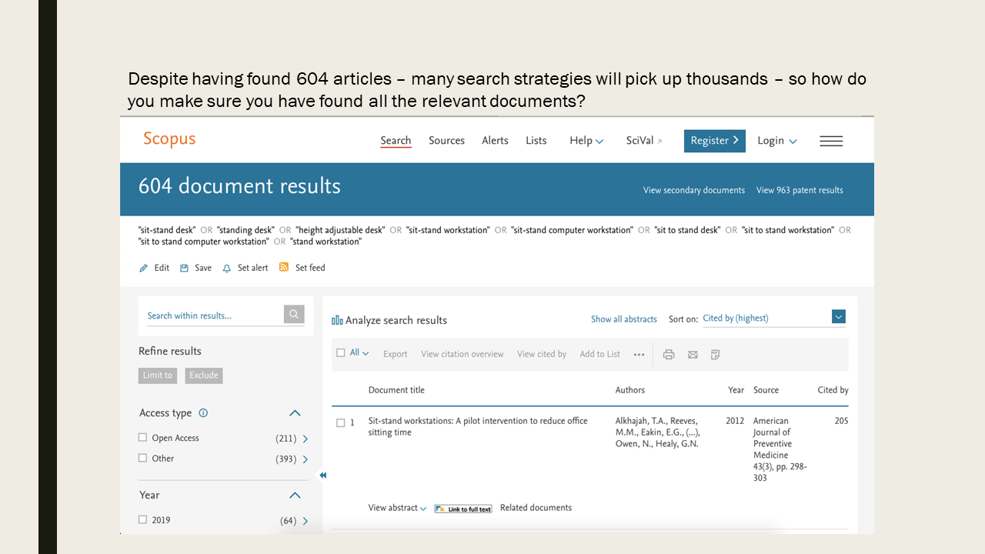Click Show all abstracts link
Image resolution: width=985 pixels, height=554 pixels.
point(624,319)
